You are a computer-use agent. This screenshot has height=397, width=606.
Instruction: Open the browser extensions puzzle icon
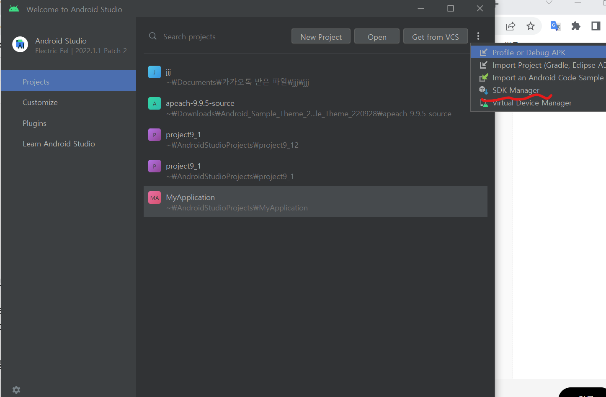pyautogui.click(x=576, y=26)
